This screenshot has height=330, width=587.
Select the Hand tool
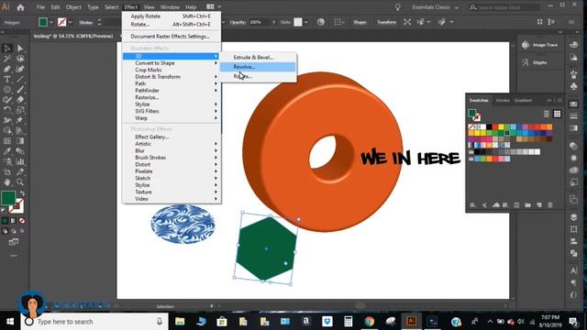coord(7,182)
